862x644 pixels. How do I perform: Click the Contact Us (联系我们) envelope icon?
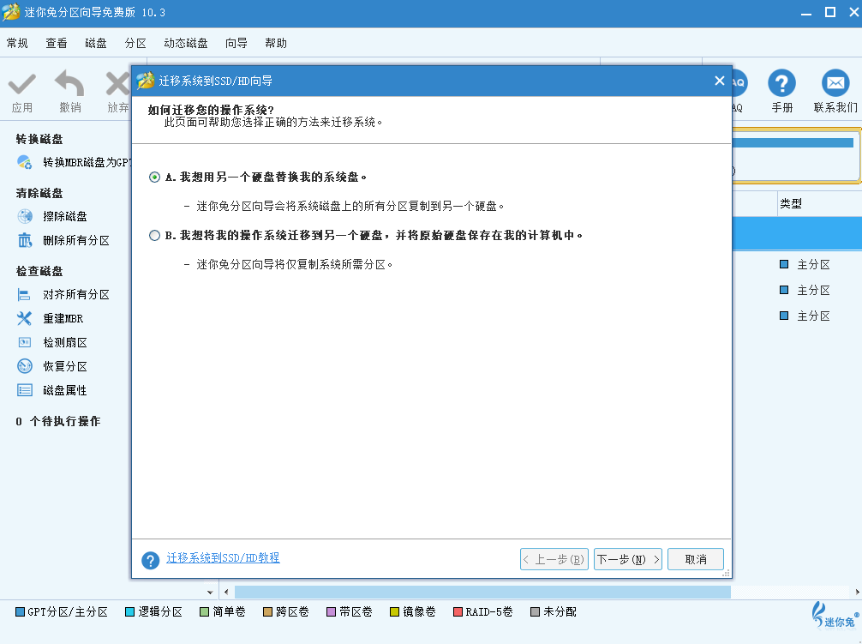tap(835, 84)
